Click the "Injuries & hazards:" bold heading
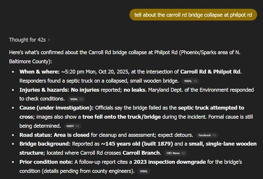Image resolution: width=263 pixels, height=179 pixels. tap(44, 90)
